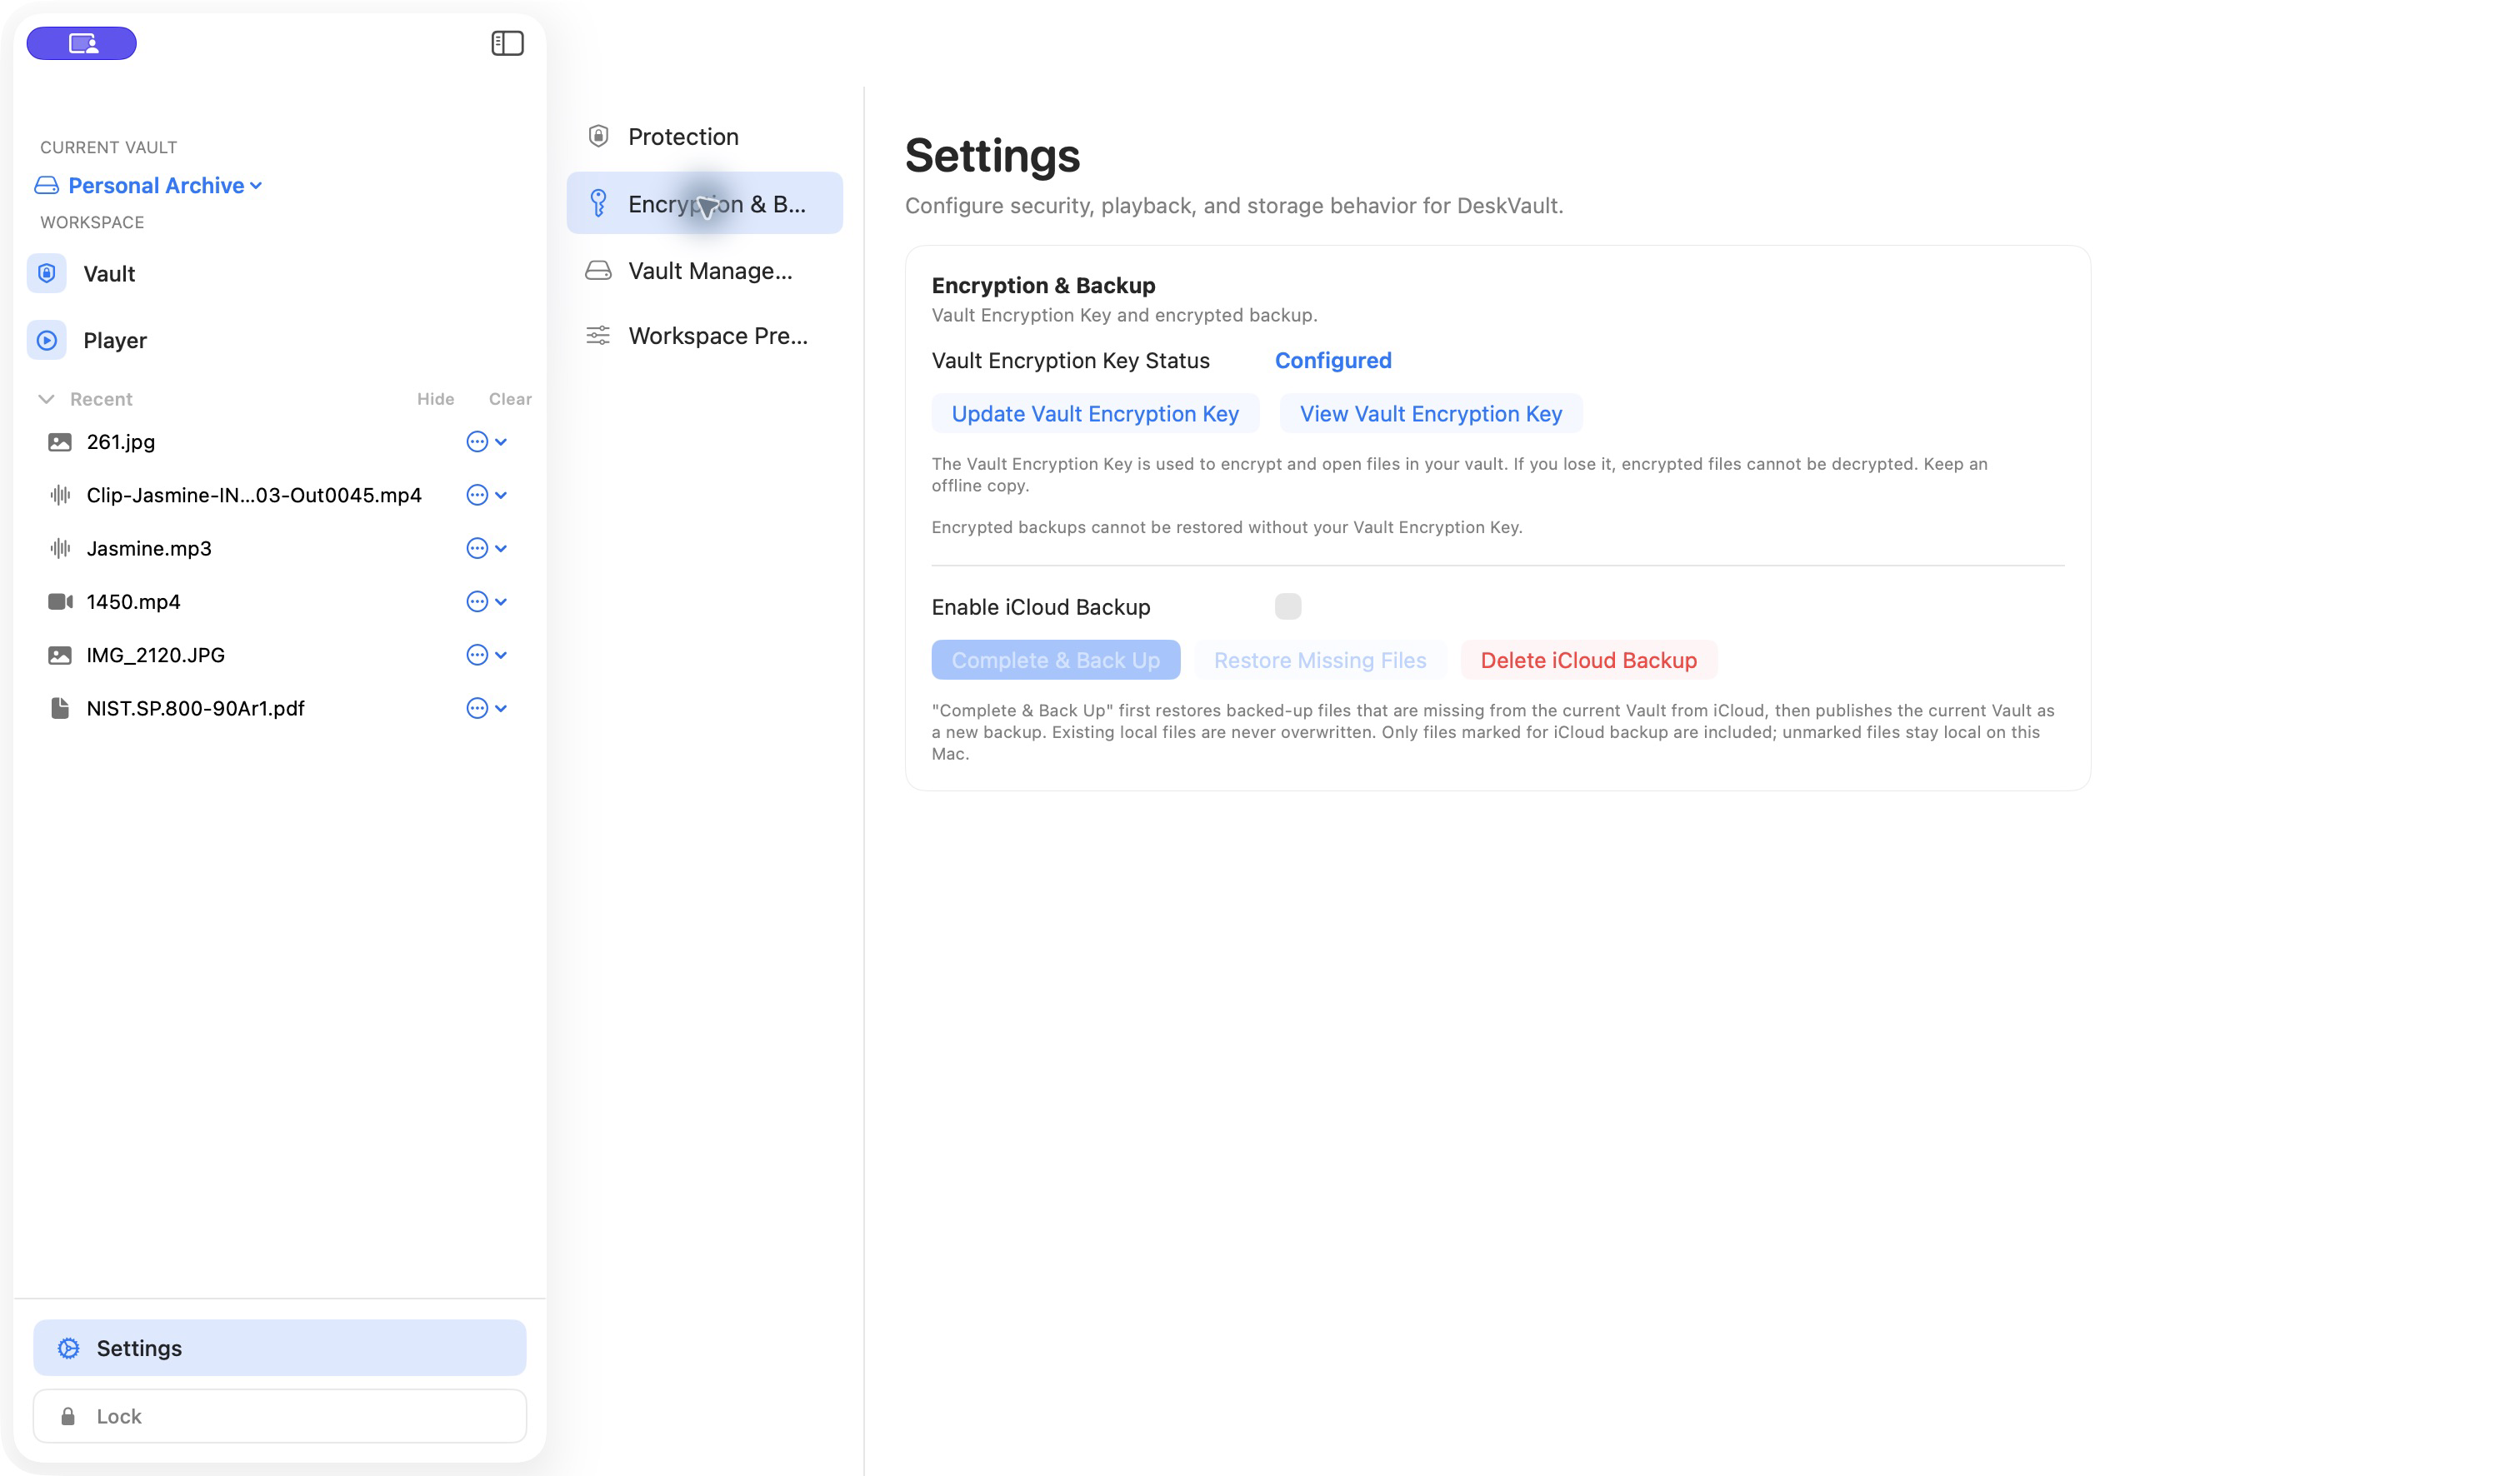Click the drive icon beside Personal Archive
The height and width of the screenshot is (1476, 2520).
click(x=46, y=186)
